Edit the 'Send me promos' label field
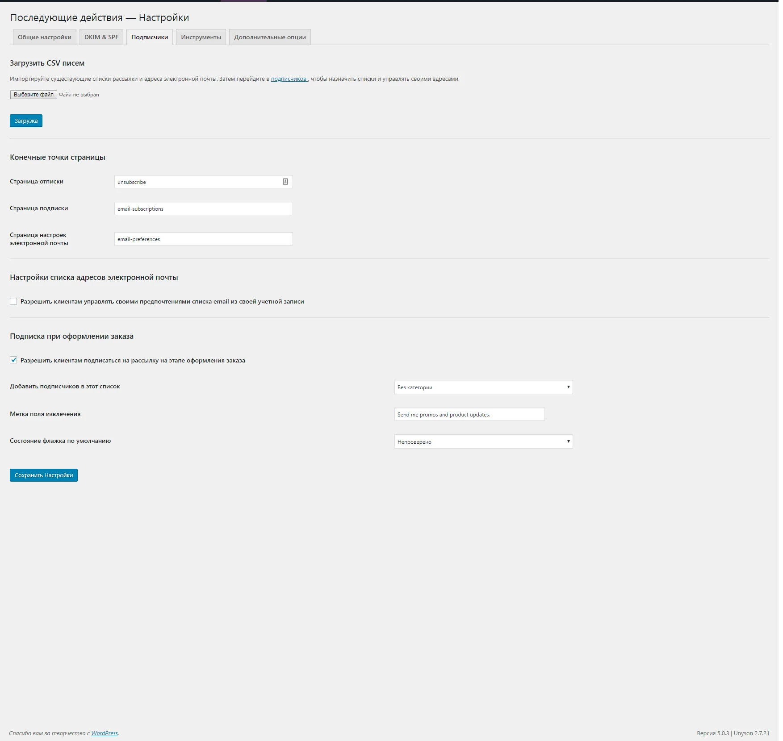Viewport: 783px width, 741px height. tap(469, 414)
